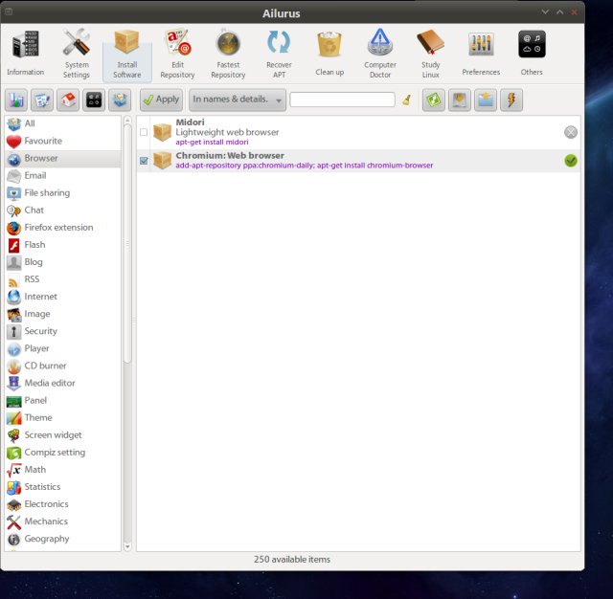Click the category list vertical scrollbar

click(128, 239)
